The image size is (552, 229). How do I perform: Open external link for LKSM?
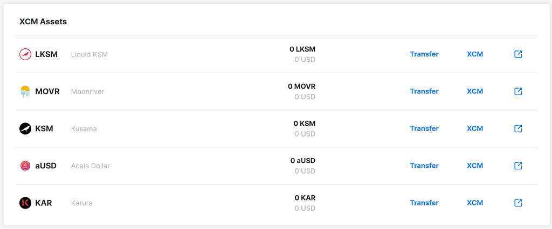point(518,54)
